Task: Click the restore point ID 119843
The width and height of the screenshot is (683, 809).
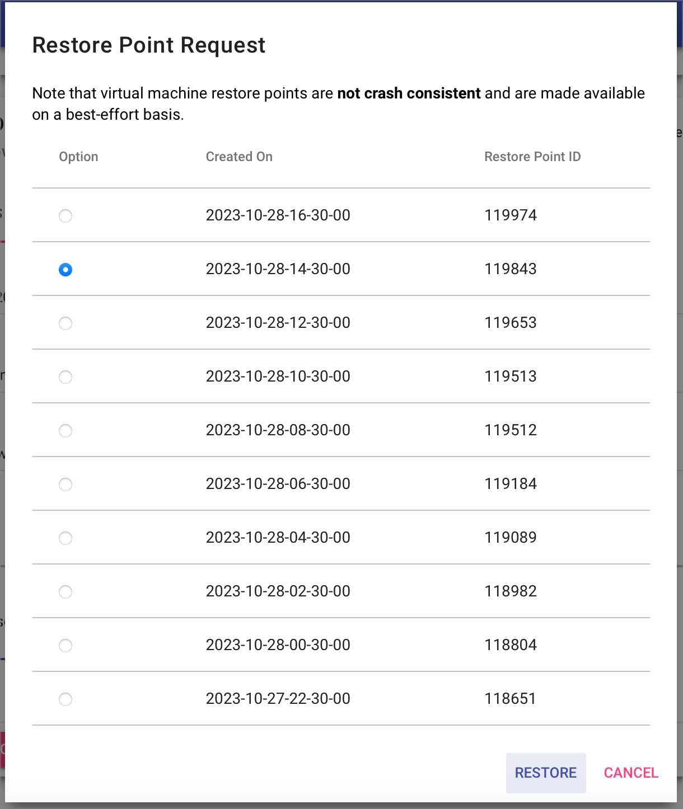Action: (511, 269)
